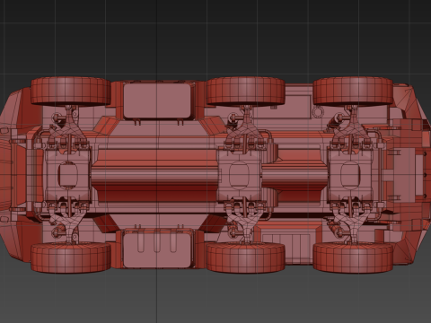The height and width of the screenshot is (323, 431).
Task: Pick the upper rectangular side tank box
Action: click(x=157, y=100)
